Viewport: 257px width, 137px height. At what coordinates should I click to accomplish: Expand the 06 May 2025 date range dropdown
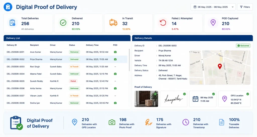pos(213,7)
